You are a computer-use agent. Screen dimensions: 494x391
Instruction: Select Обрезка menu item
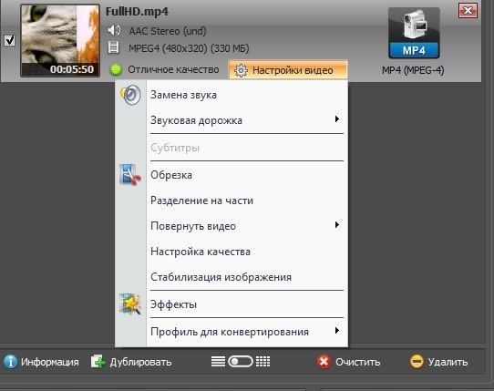(232, 175)
